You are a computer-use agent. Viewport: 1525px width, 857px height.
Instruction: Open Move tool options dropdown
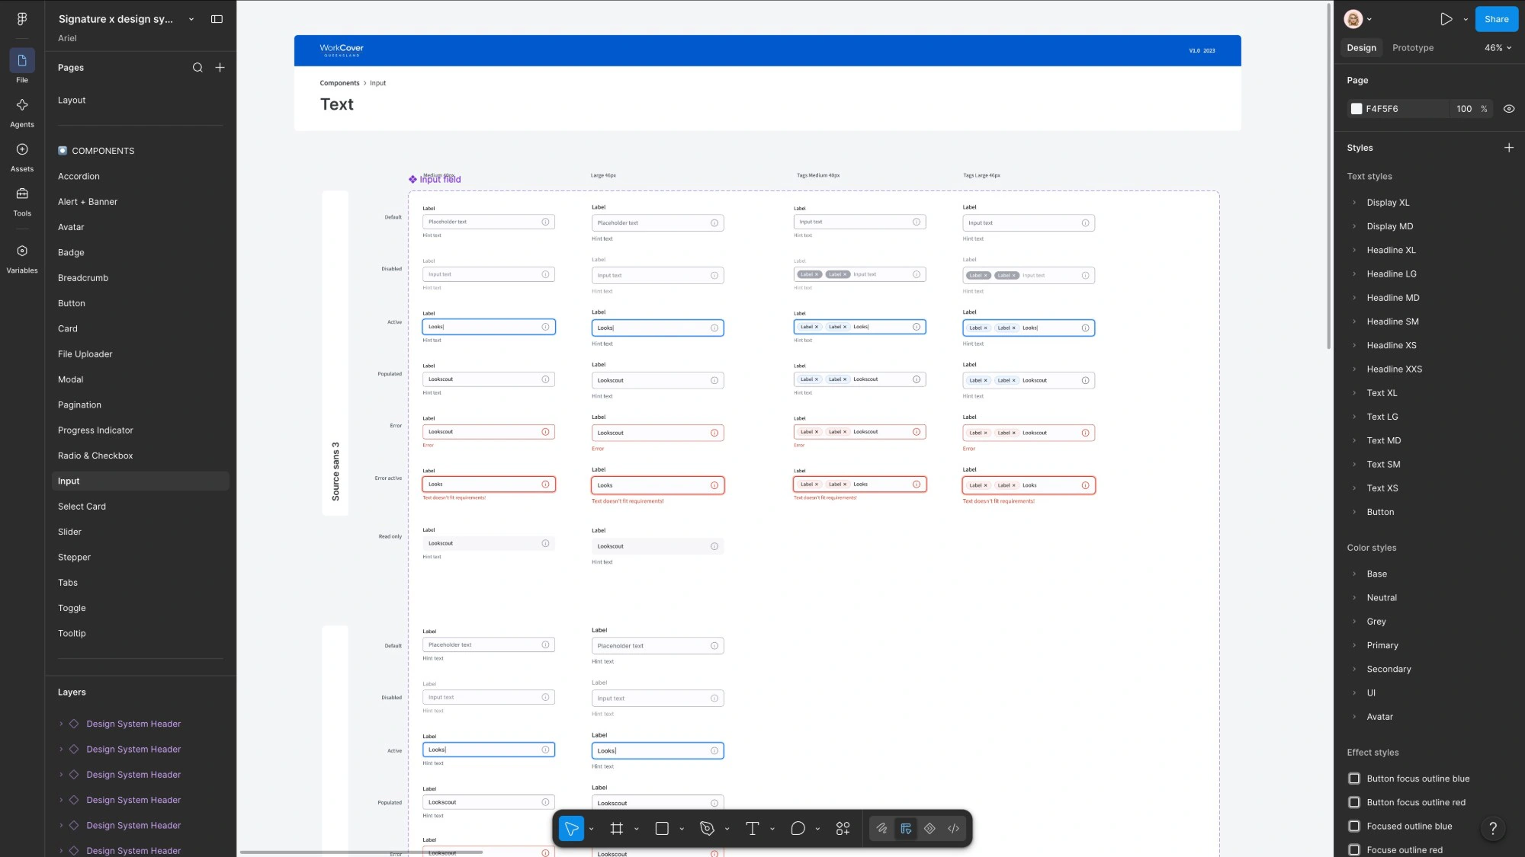592,829
